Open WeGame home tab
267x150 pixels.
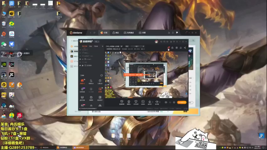coord(104,33)
